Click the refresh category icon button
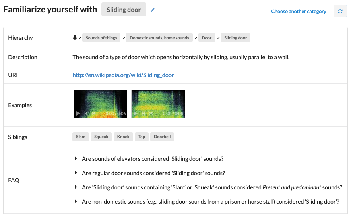Viewport: 351px width, 214px height. point(340,12)
